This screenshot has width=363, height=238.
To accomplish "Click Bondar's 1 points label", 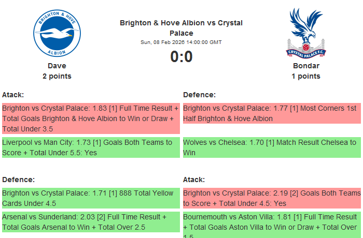I will (x=306, y=76).
